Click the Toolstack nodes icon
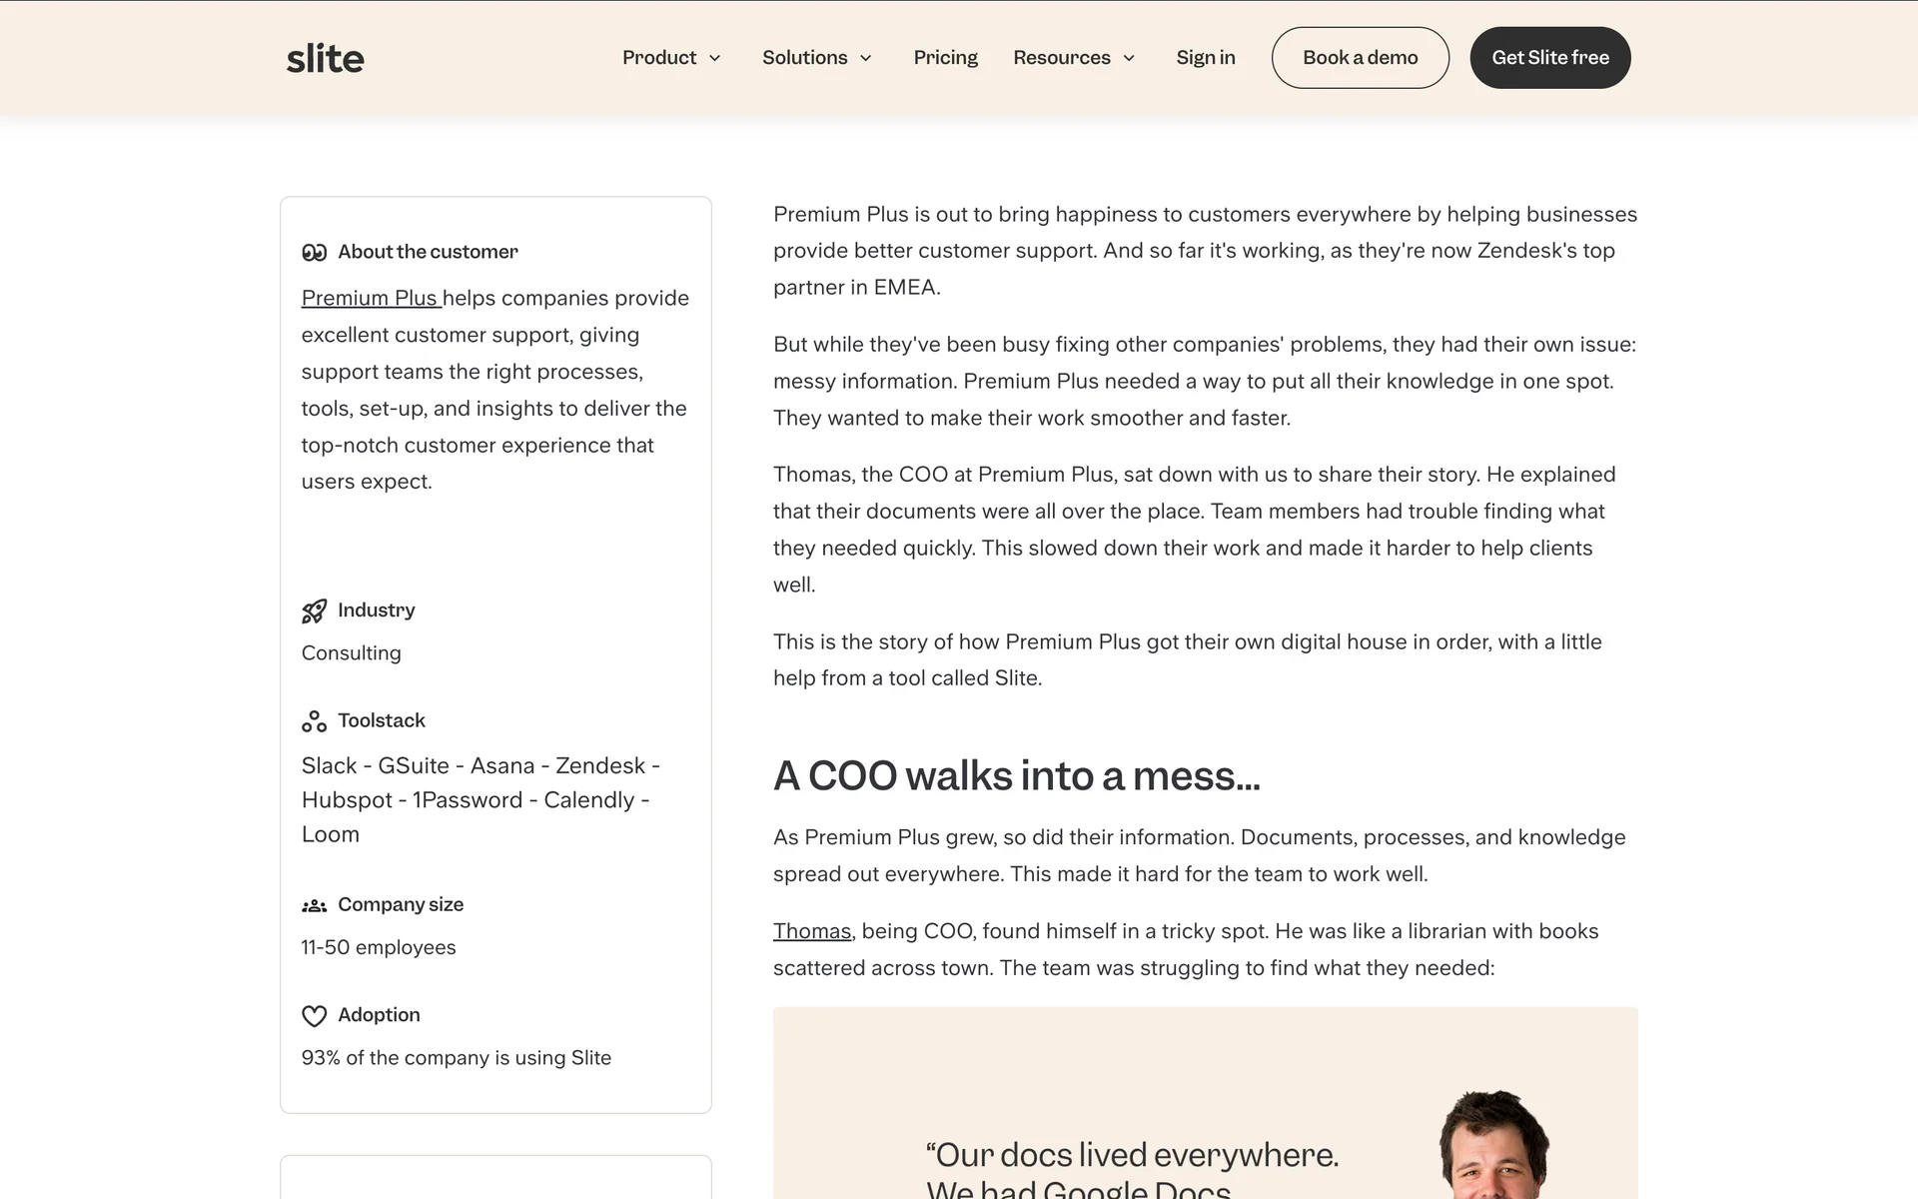Screen dimensions: 1918x1199 tap(314, 721)
